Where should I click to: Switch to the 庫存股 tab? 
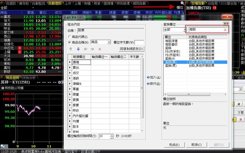pyautogui.click(x=24, y=3)
